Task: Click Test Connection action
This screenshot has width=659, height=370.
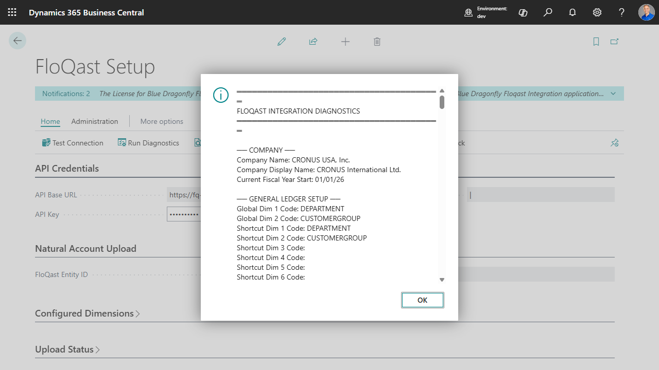Action: [x=73, y=143]
